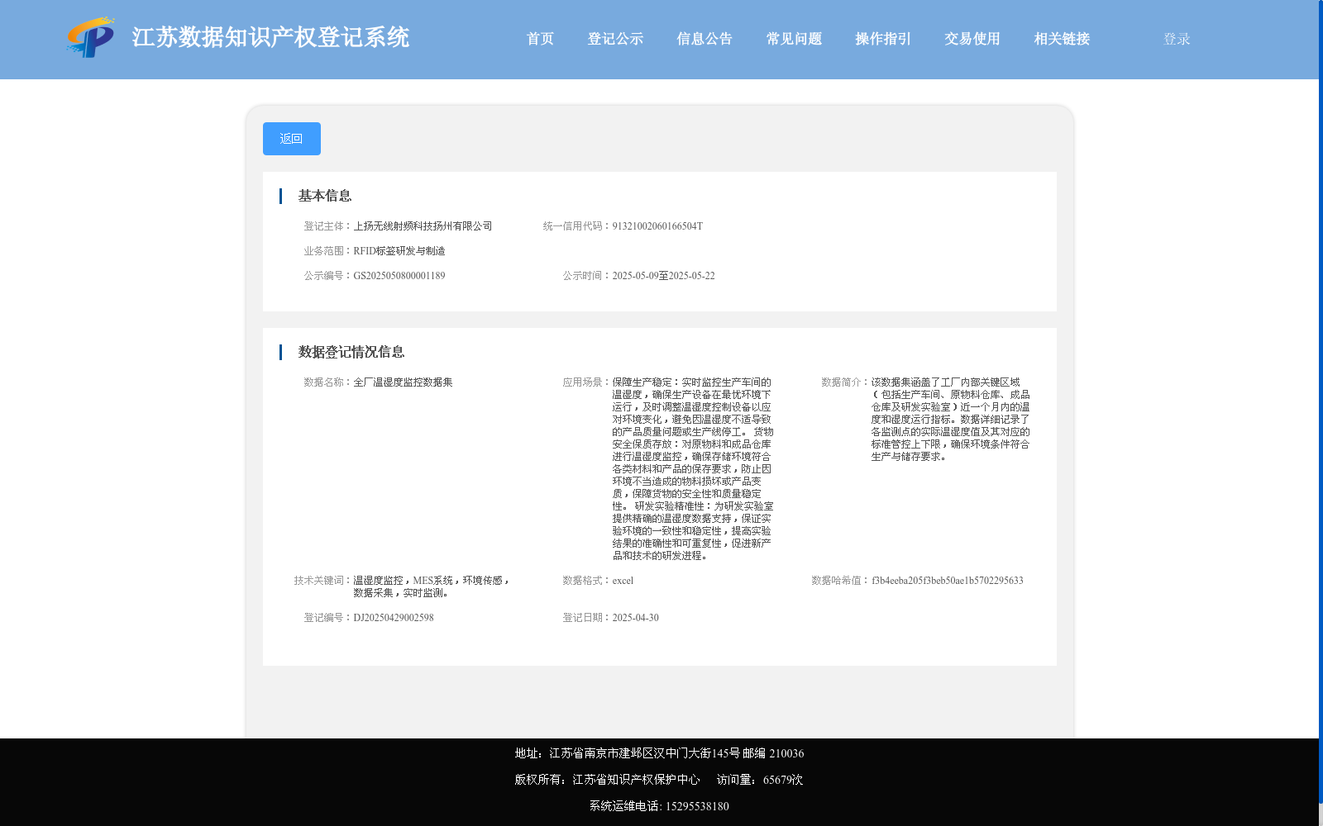
Task: Click the site title 江苏数据知识产权登记系统
Action: tap(270, 38)
